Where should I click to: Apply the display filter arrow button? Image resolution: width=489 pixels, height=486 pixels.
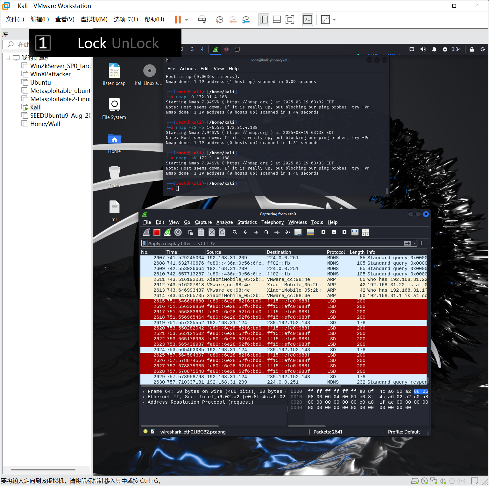tap(407, 244)
